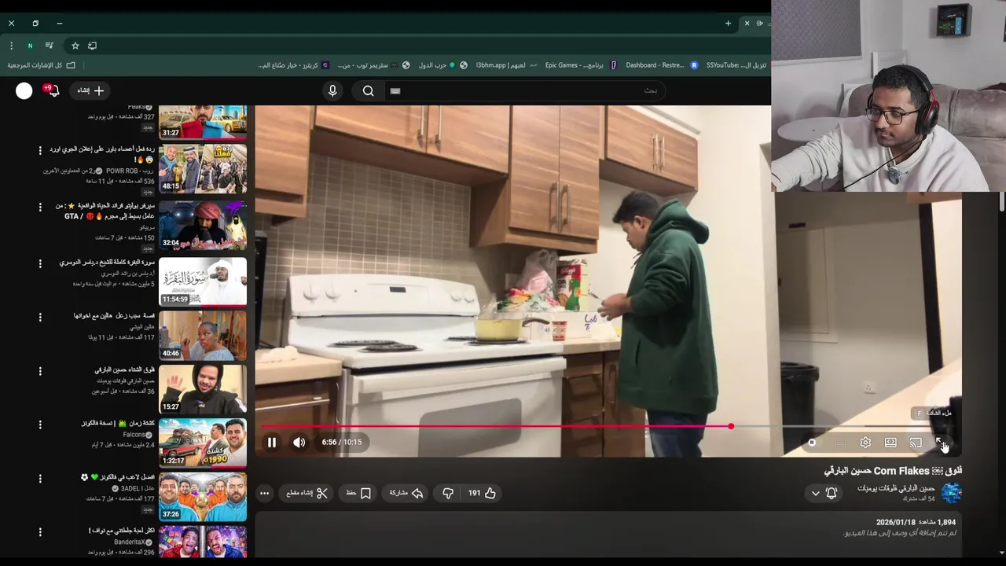
Task: Open the 37:26 3ADEL video thumbnail
Action: coord(203,497)
